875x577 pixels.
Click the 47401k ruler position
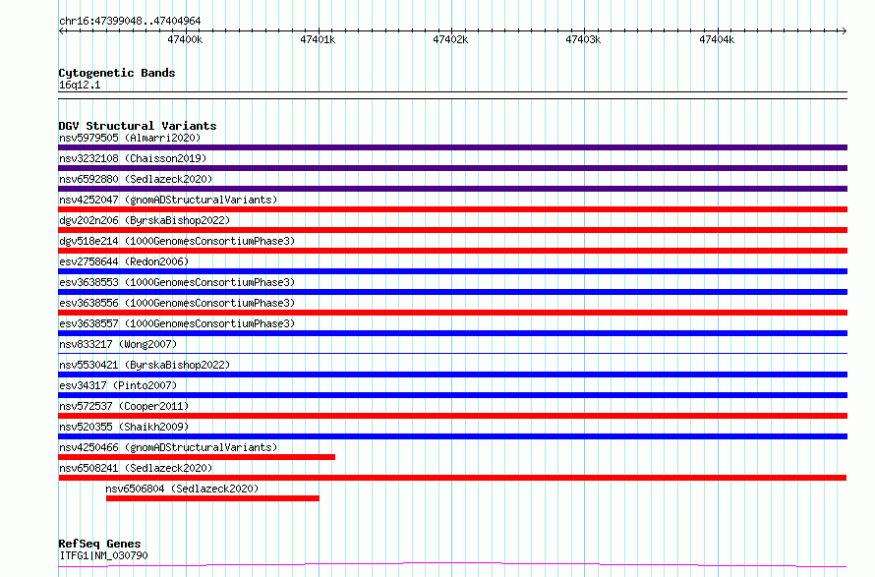click(x=318, y=39)
